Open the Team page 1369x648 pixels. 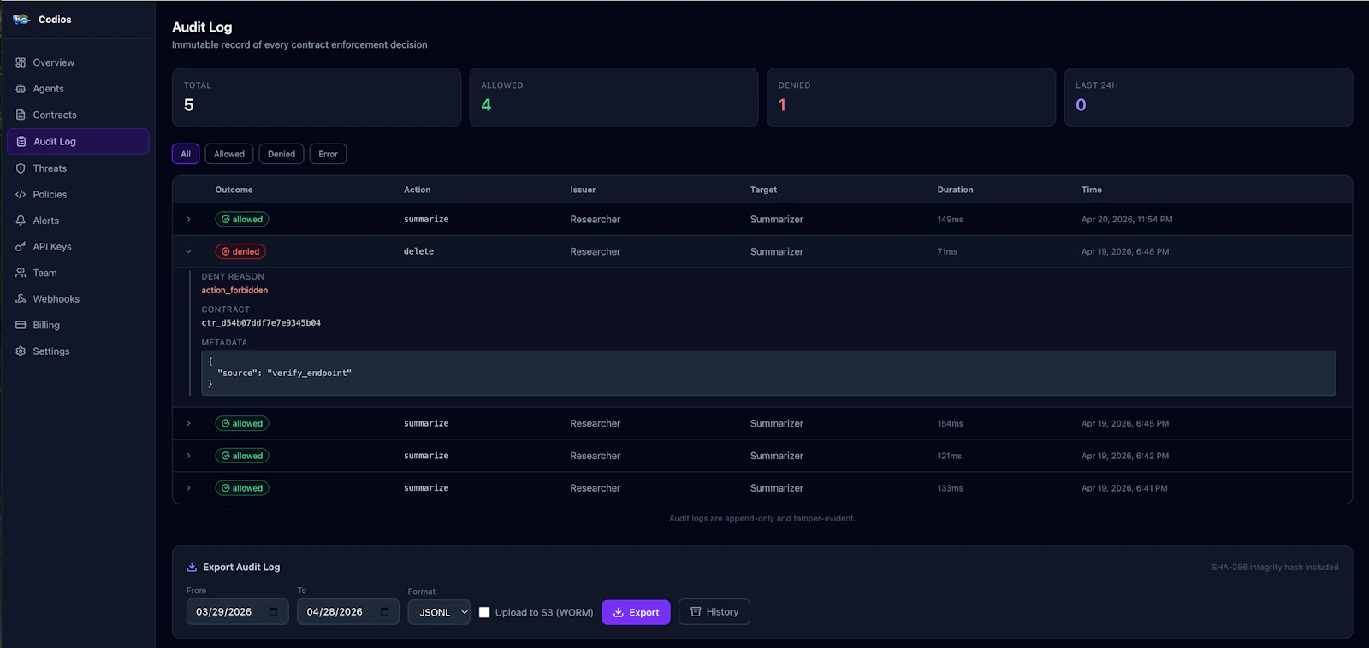(x=78, y=273)
